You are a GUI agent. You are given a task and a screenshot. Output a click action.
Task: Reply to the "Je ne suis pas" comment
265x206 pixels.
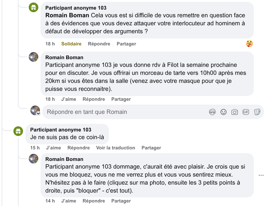pyautogui.click(x=79, y=148)
